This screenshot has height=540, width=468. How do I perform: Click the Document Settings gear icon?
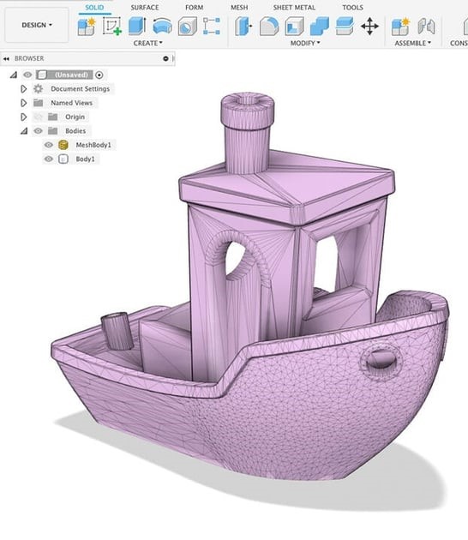pos(39,89)
